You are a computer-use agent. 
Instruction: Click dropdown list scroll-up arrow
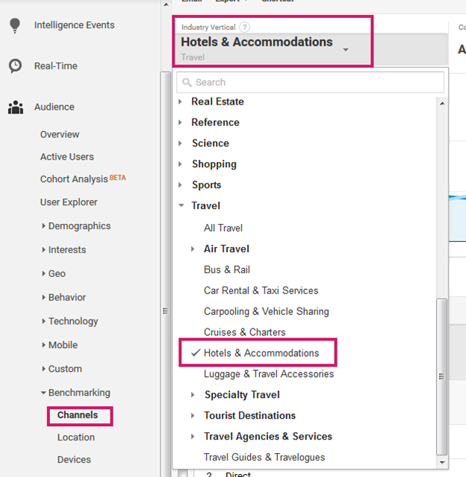coord(442,104)
